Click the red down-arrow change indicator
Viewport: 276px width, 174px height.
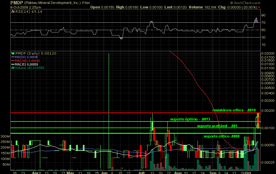tap(259, 7)
